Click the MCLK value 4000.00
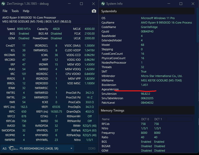 (x=90, y=29)
